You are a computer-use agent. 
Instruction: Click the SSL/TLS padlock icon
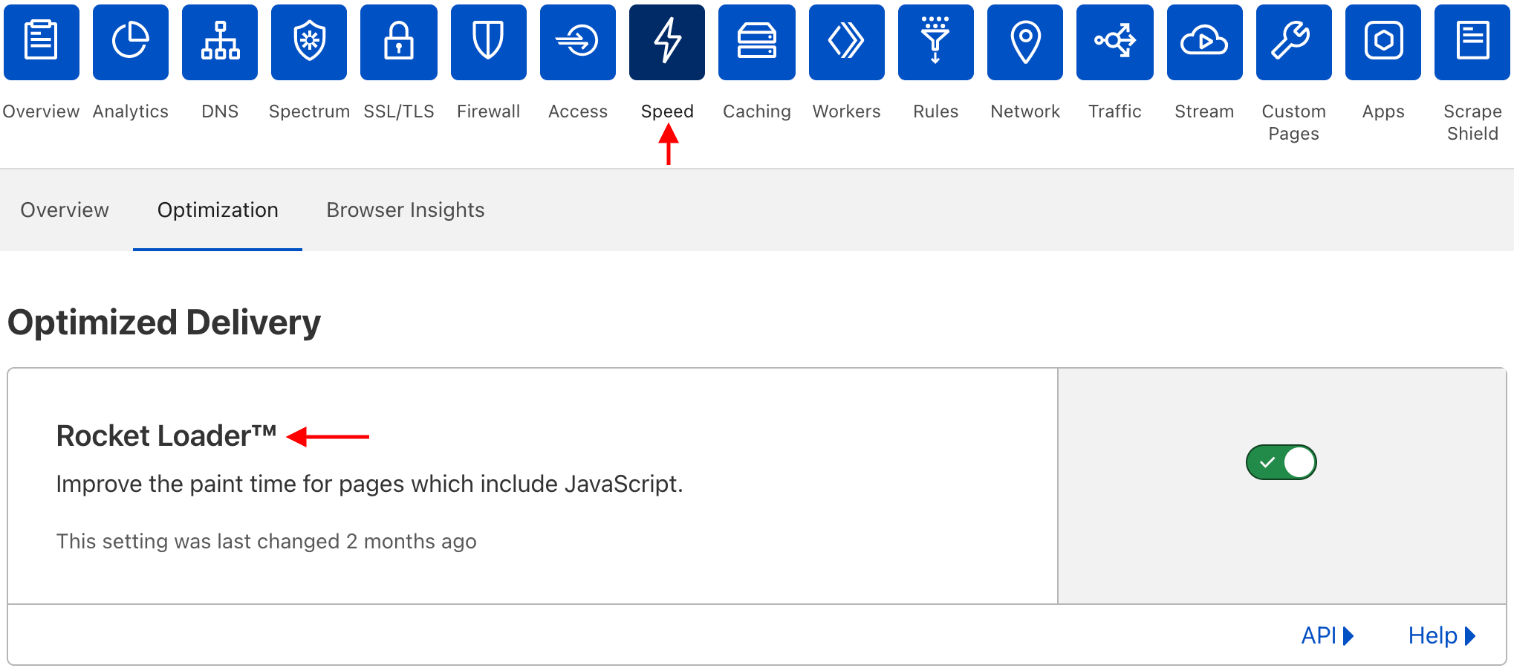399,42
